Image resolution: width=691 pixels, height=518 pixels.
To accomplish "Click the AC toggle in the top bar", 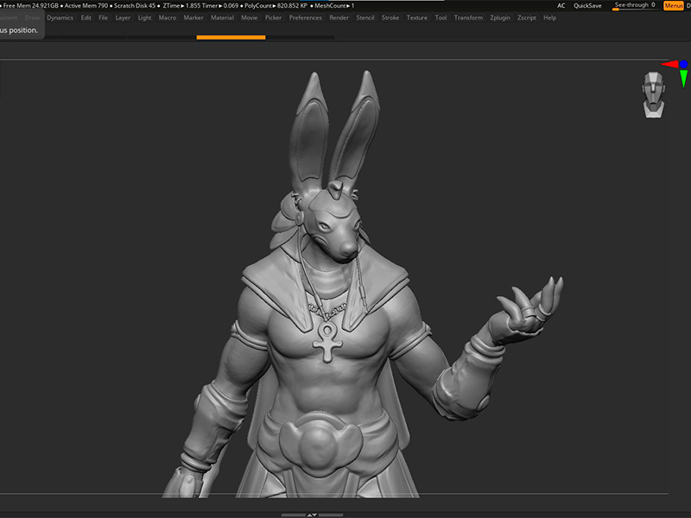I will (x=561, y=4).
